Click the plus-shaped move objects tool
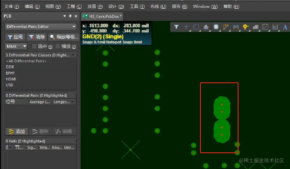Screen dimensions: 290x169 tap(186, 27)
